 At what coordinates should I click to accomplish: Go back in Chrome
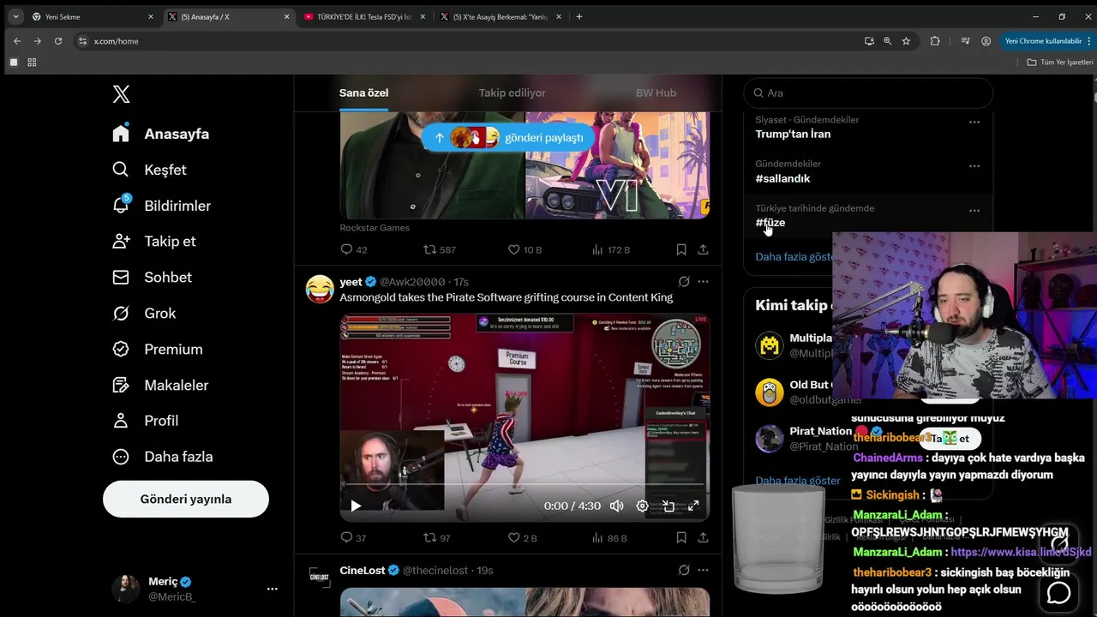(x=17, y=40)
